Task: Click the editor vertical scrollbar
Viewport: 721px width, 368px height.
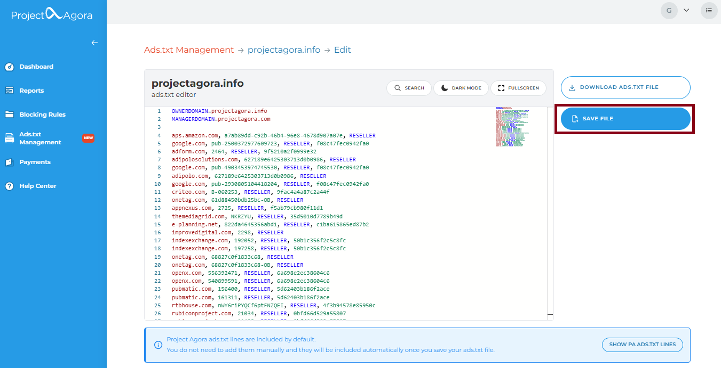Action: tap(550, 213)
